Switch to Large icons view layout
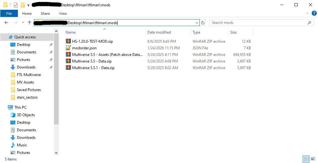Screen dimensions: 318x163 coord(313,159)
